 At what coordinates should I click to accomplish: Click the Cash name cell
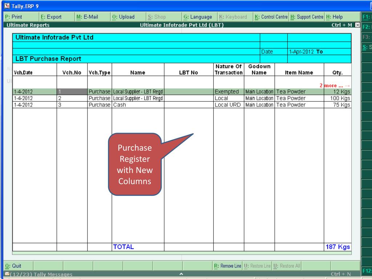(x=138, y=105)
